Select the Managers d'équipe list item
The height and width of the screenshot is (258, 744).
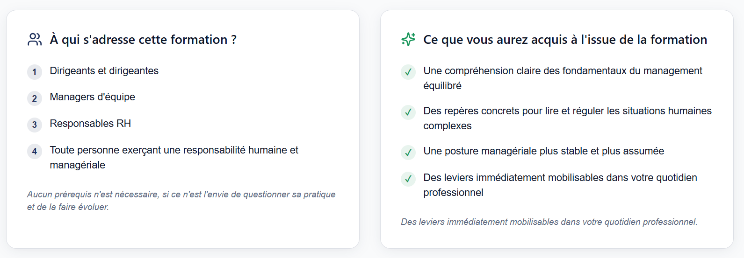click(93, 97)
